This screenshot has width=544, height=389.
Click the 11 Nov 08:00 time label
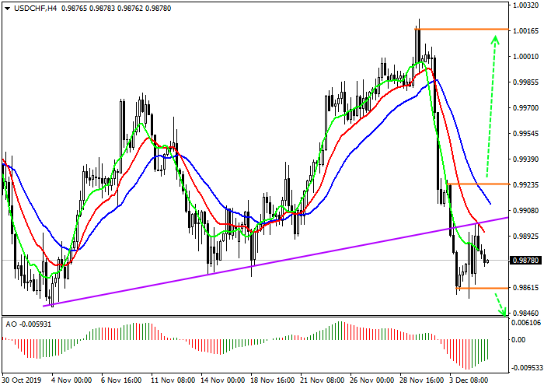coord(173,380)
